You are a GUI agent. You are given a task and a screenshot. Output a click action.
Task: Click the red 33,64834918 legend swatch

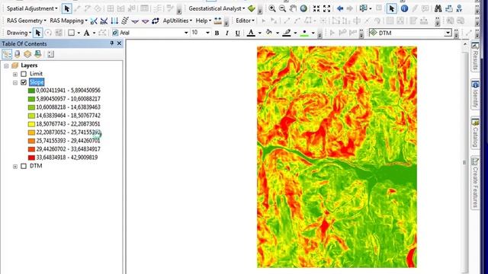31,158
